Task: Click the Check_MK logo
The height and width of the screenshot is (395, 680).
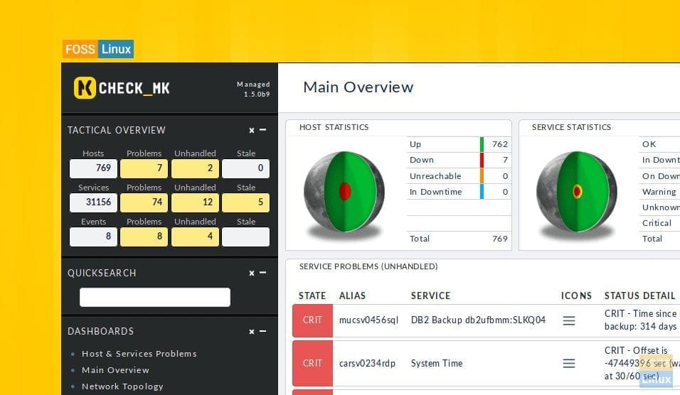Action: (122, 88)
